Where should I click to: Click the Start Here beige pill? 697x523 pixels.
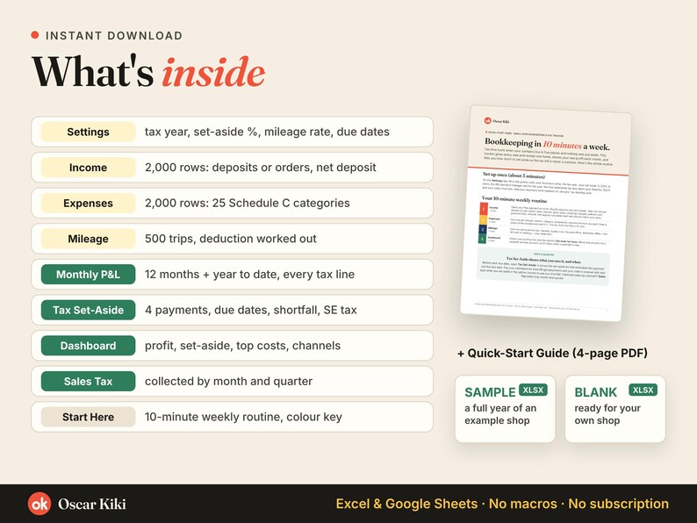(88, 417)
